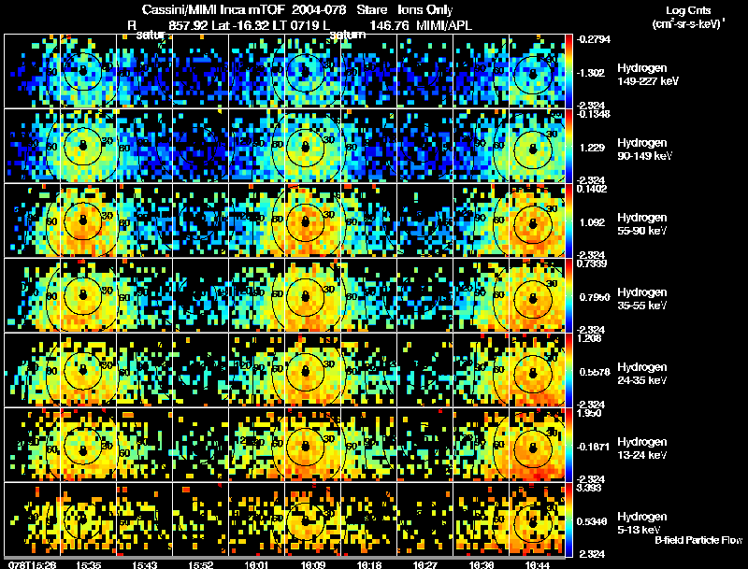
Task: Click the Saturn disk marker in the 16:09, 35-55 keV panel
Action: [306, 296]
